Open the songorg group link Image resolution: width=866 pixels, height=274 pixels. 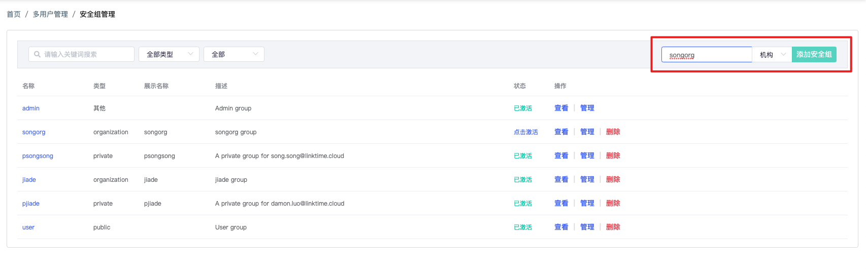(34, 132)
